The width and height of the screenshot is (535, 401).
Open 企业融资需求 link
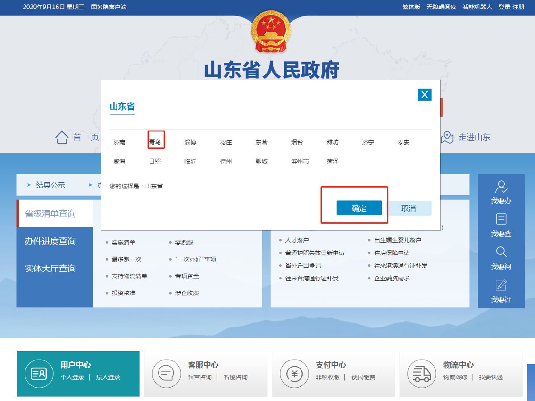[x=392, y=278]
